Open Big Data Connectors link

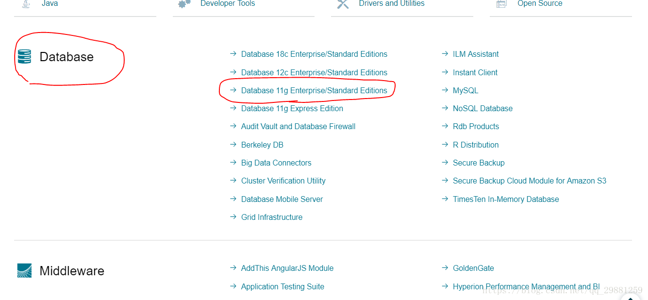(276, 163)
